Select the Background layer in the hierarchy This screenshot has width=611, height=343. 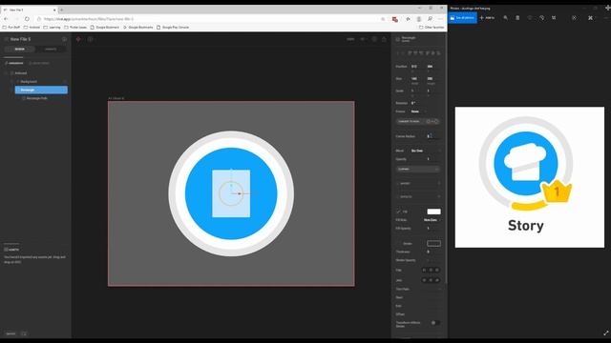tap(29, 82)
